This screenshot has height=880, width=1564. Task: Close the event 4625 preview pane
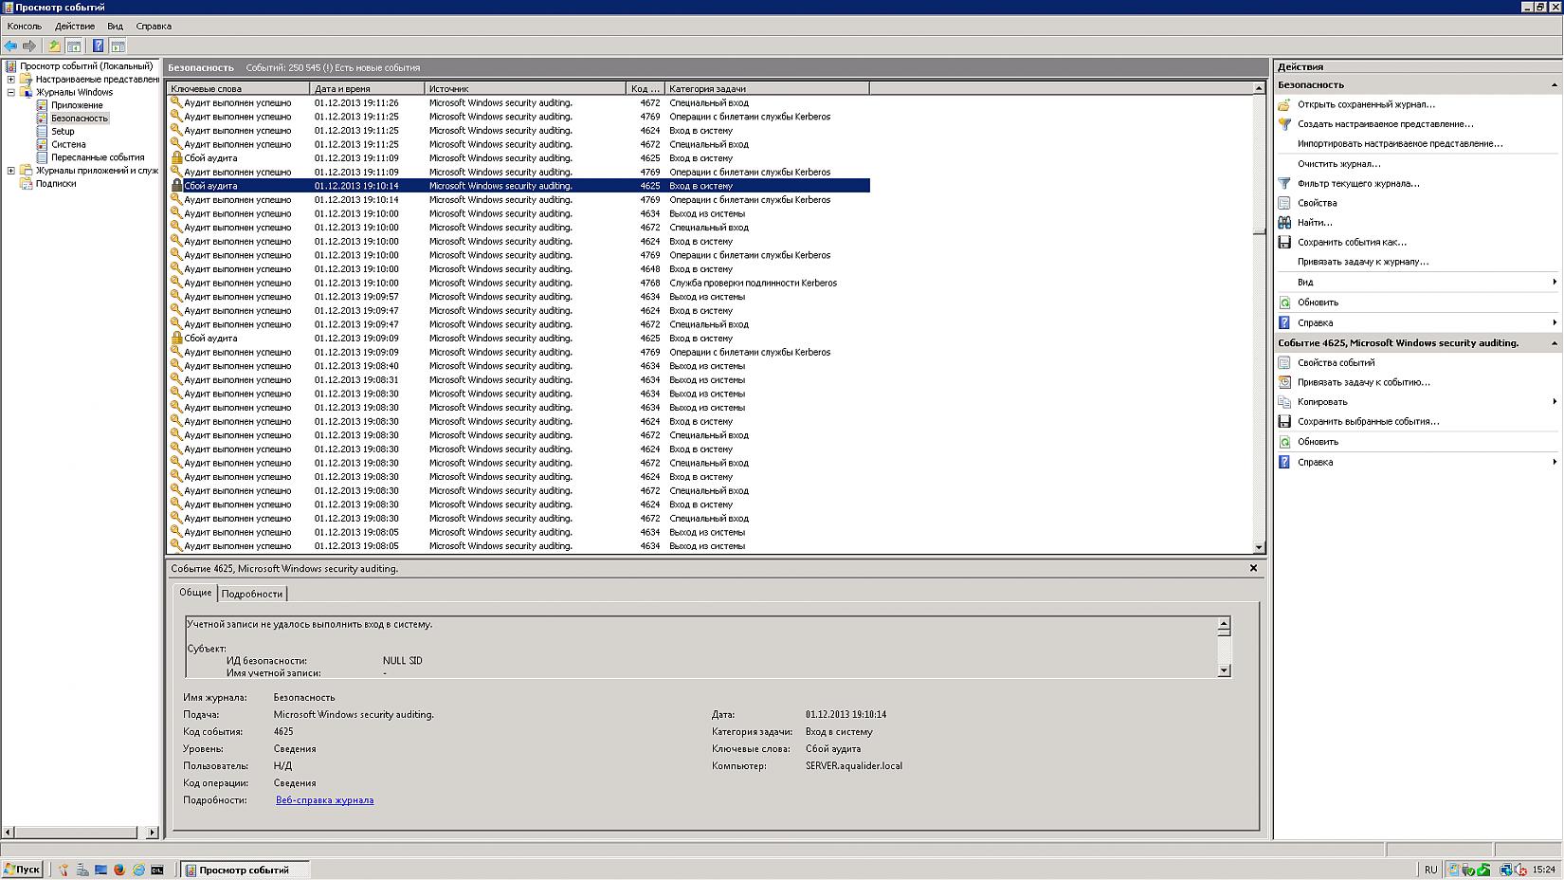[1253, 568]
